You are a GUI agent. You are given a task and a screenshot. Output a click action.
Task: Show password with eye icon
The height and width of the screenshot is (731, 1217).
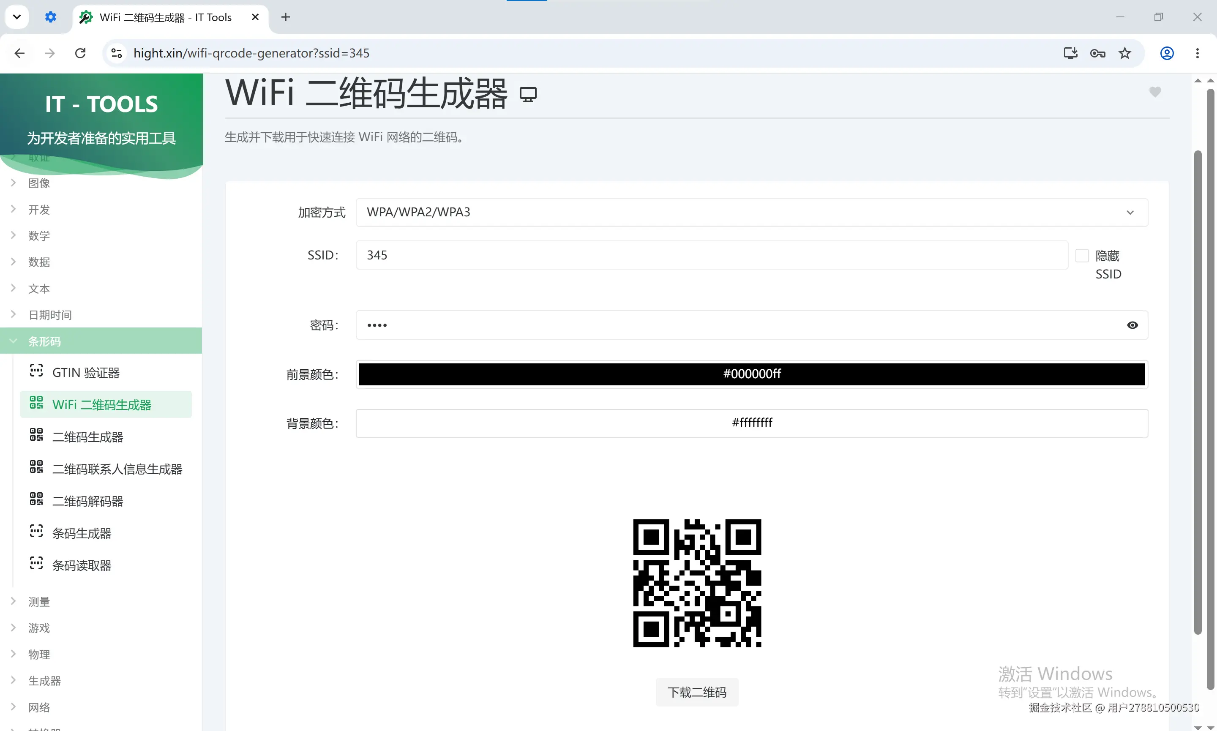(x=1132, y=325)
